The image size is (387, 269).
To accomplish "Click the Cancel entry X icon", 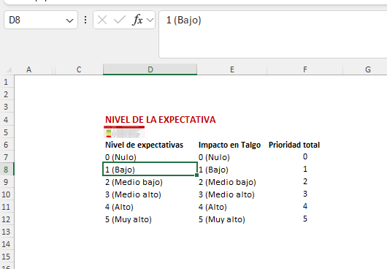I will coord(102,20).
